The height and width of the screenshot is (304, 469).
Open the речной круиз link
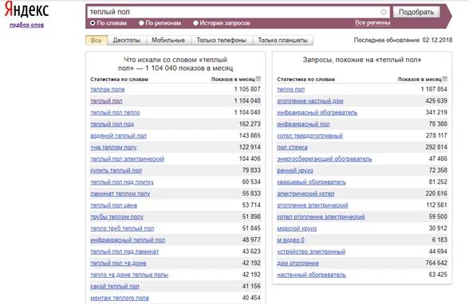coord(295,170)
